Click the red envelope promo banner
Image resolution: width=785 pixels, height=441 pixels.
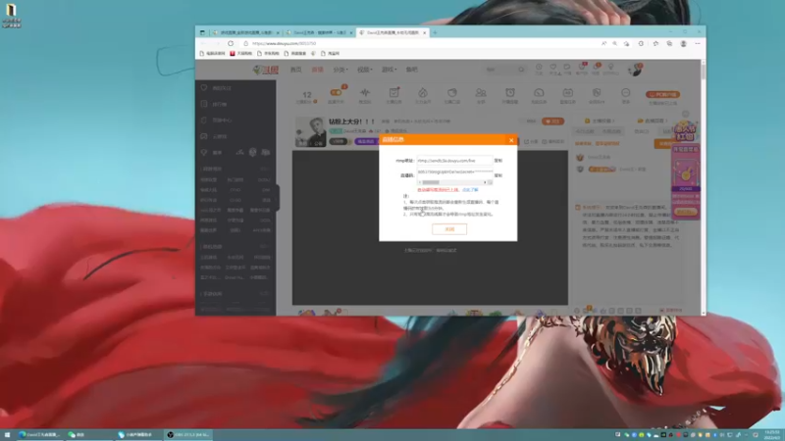click(685, 169)
